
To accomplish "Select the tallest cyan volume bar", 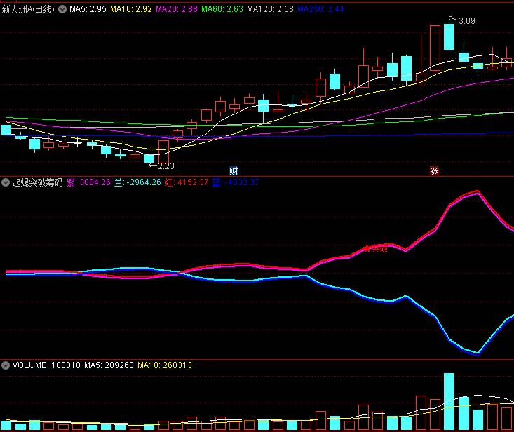I will tap(449, 402).
